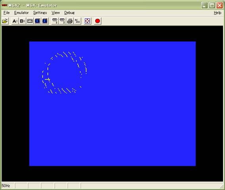Image resolution: width=225 pixels, height=190 pixels.
Task: Click the cassette tape icon
Action: click(30, 21)
